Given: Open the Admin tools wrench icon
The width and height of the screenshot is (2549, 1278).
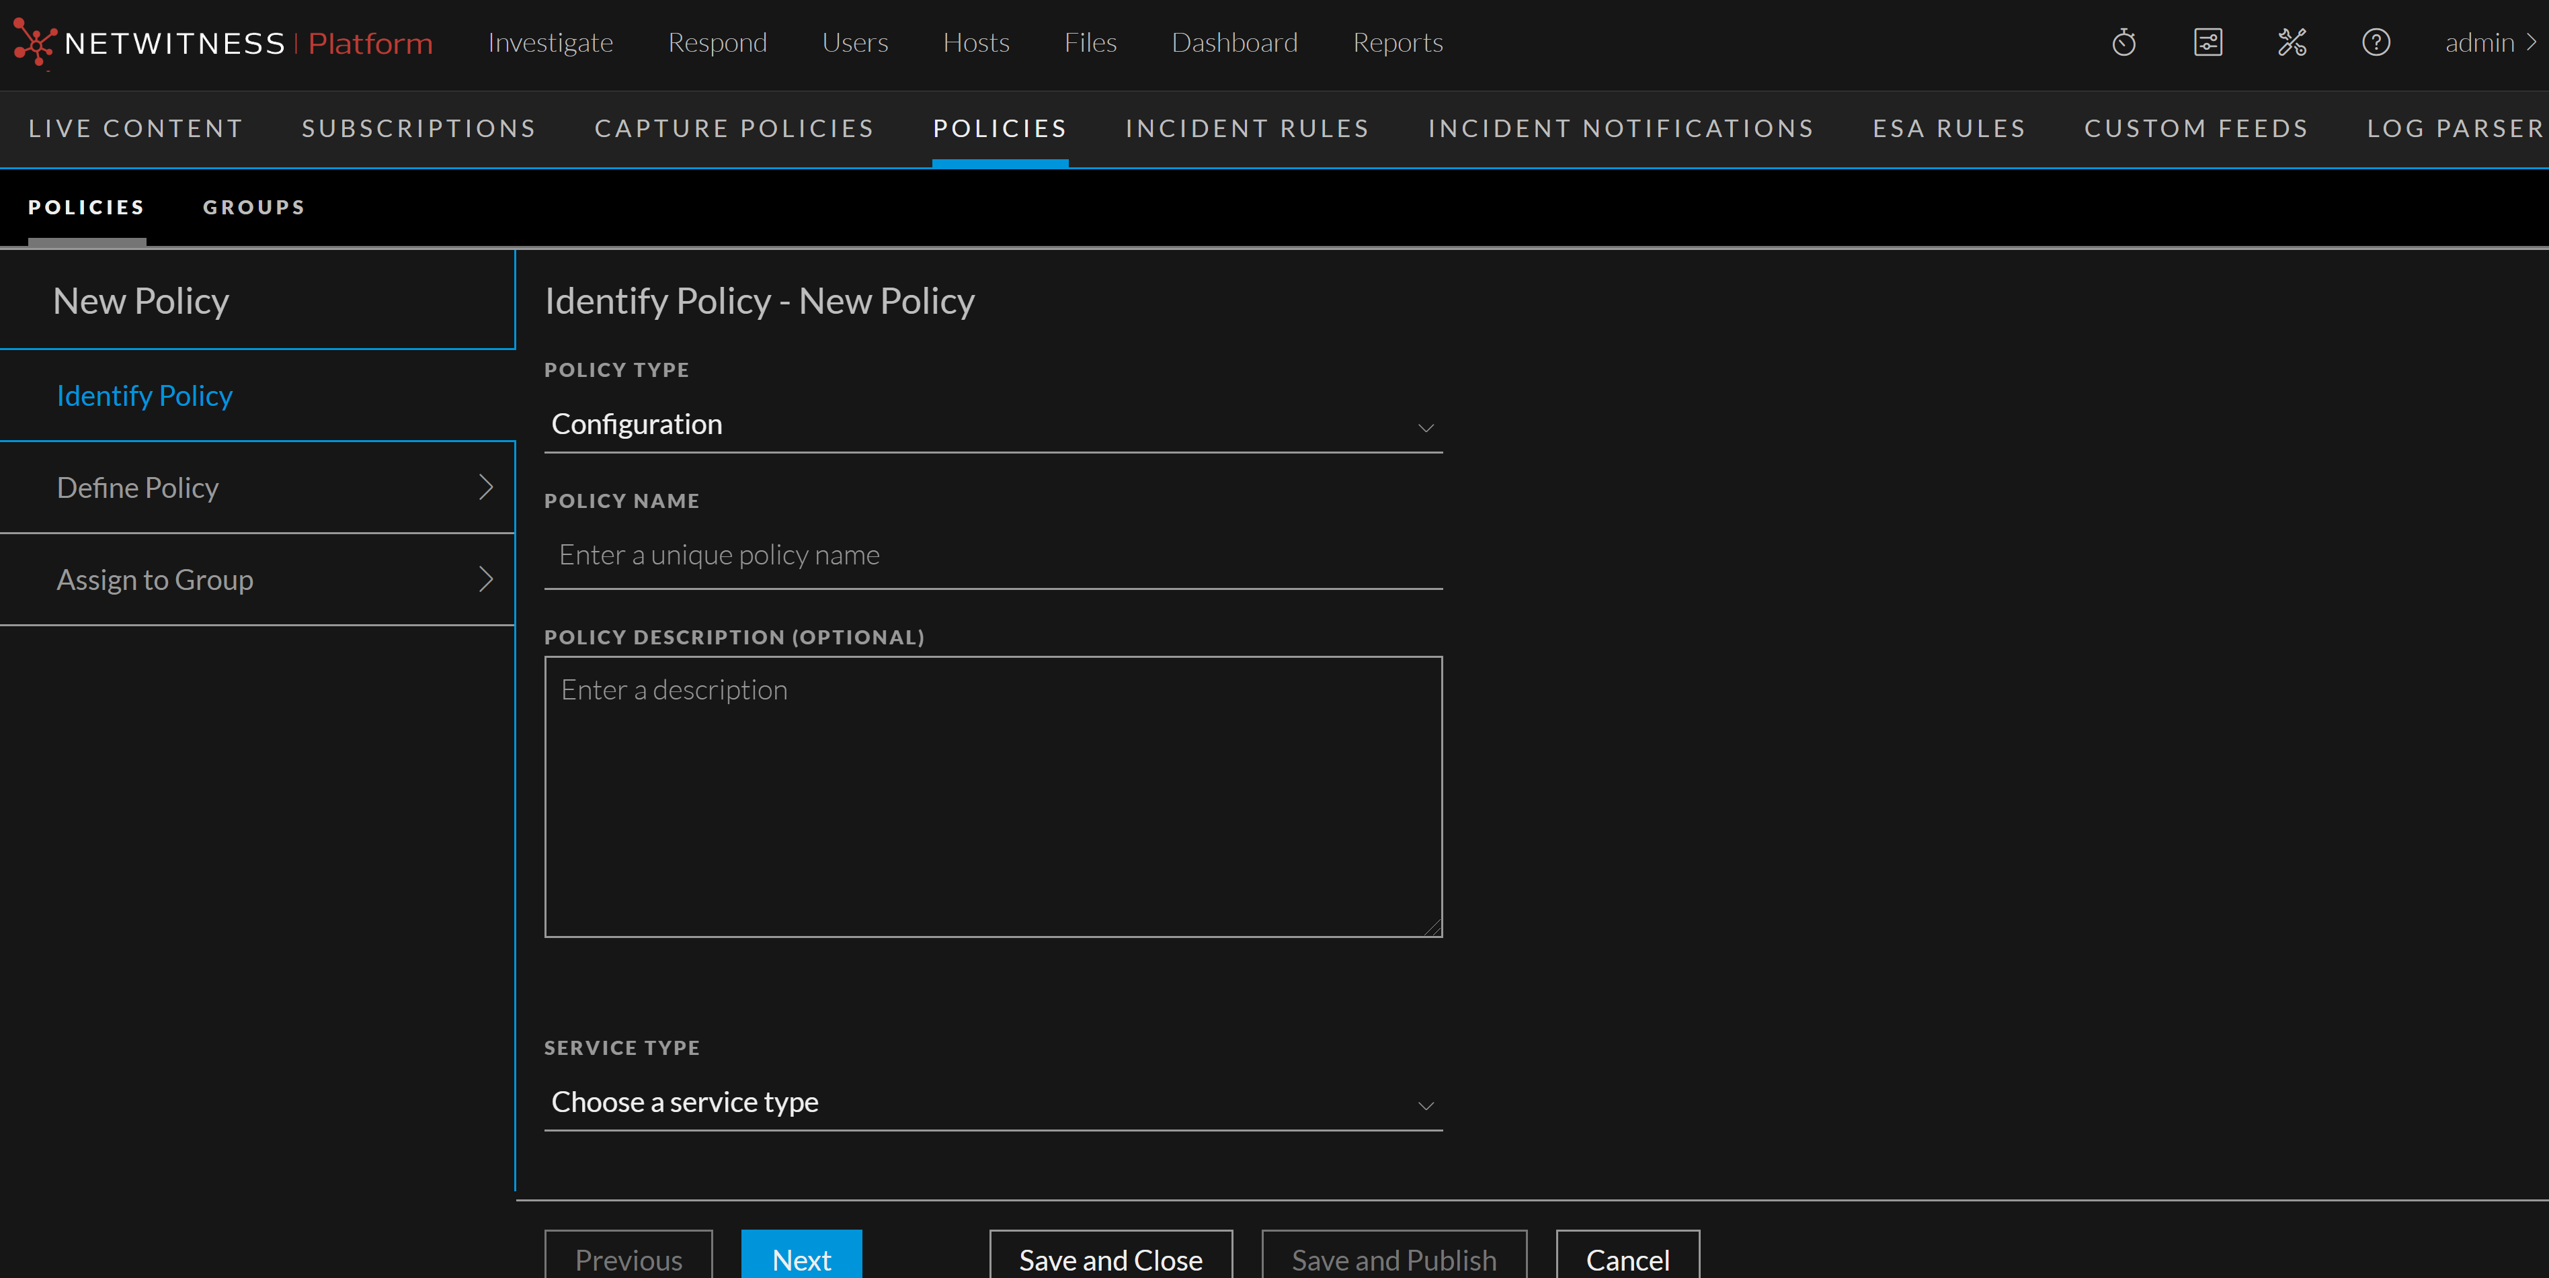Looking at the screenshot, I should click(x=2292, y=42).
